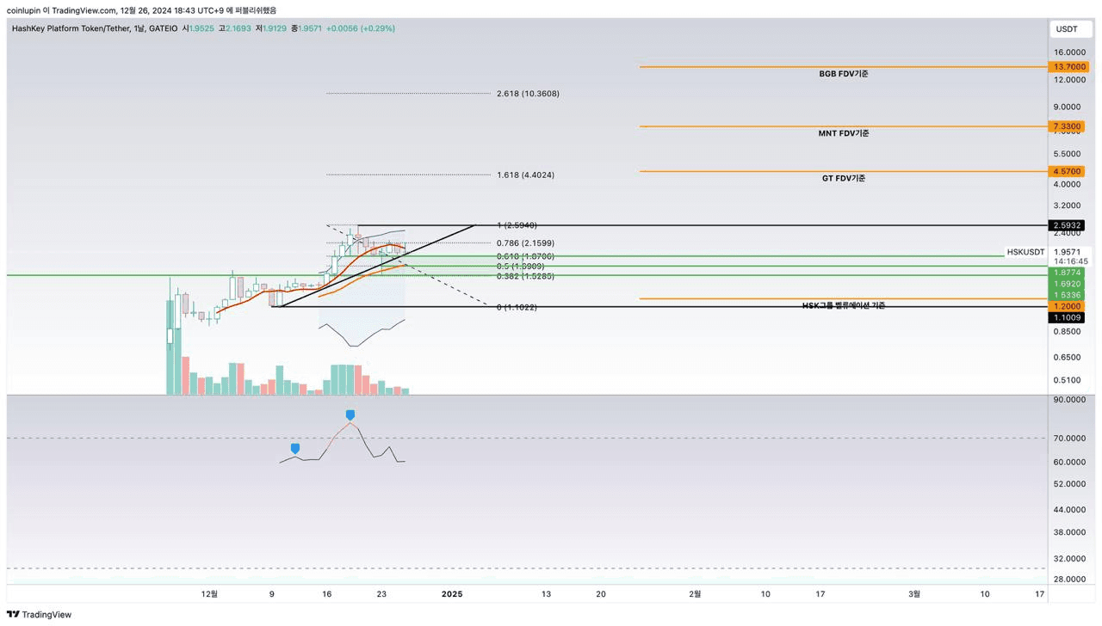Click the TradingView logo at bottom

pyautogui.click(x=39, y=614)
